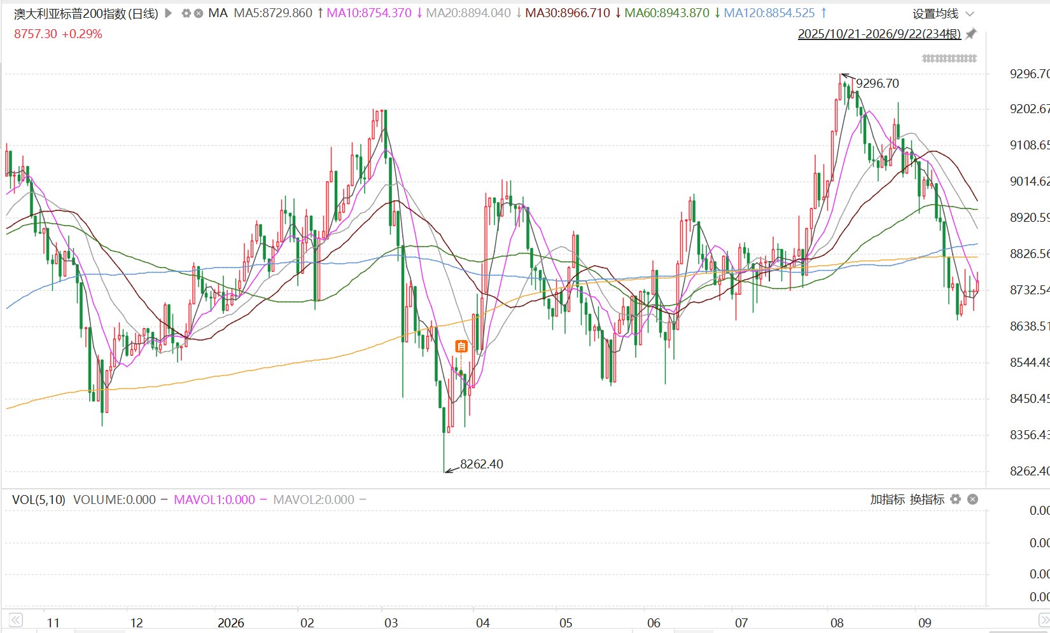Select the 08 month marker on timeline
Viewport: 1050px width, 633px height.
point(837,623)
